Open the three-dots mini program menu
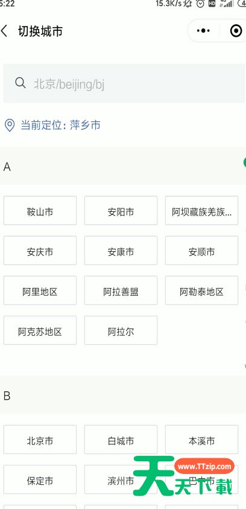Viewport: 246px width, 509px height. click(203, 31)
